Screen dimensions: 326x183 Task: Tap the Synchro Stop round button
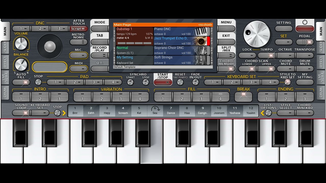tap(146, 82)
